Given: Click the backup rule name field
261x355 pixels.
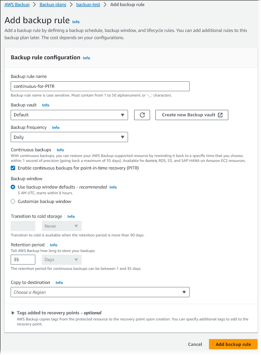Looking at the screenshot, I should pyautogui.click(x=100, y=86).
